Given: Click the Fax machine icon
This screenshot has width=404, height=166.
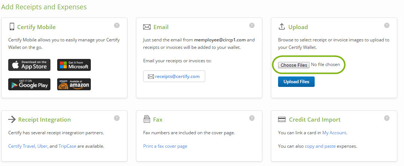Looking at the screenshot, I should pyautogui.click(x=147, y=119).
